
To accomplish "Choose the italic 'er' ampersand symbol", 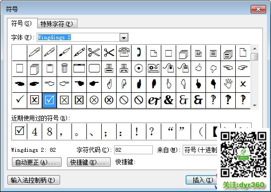I will [x=153, y=100].
